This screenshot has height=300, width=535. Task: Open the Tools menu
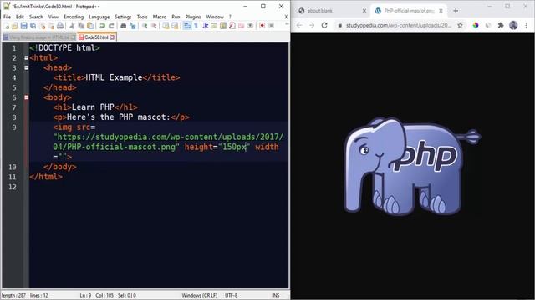pyautogui.click(x=142, y=17)
